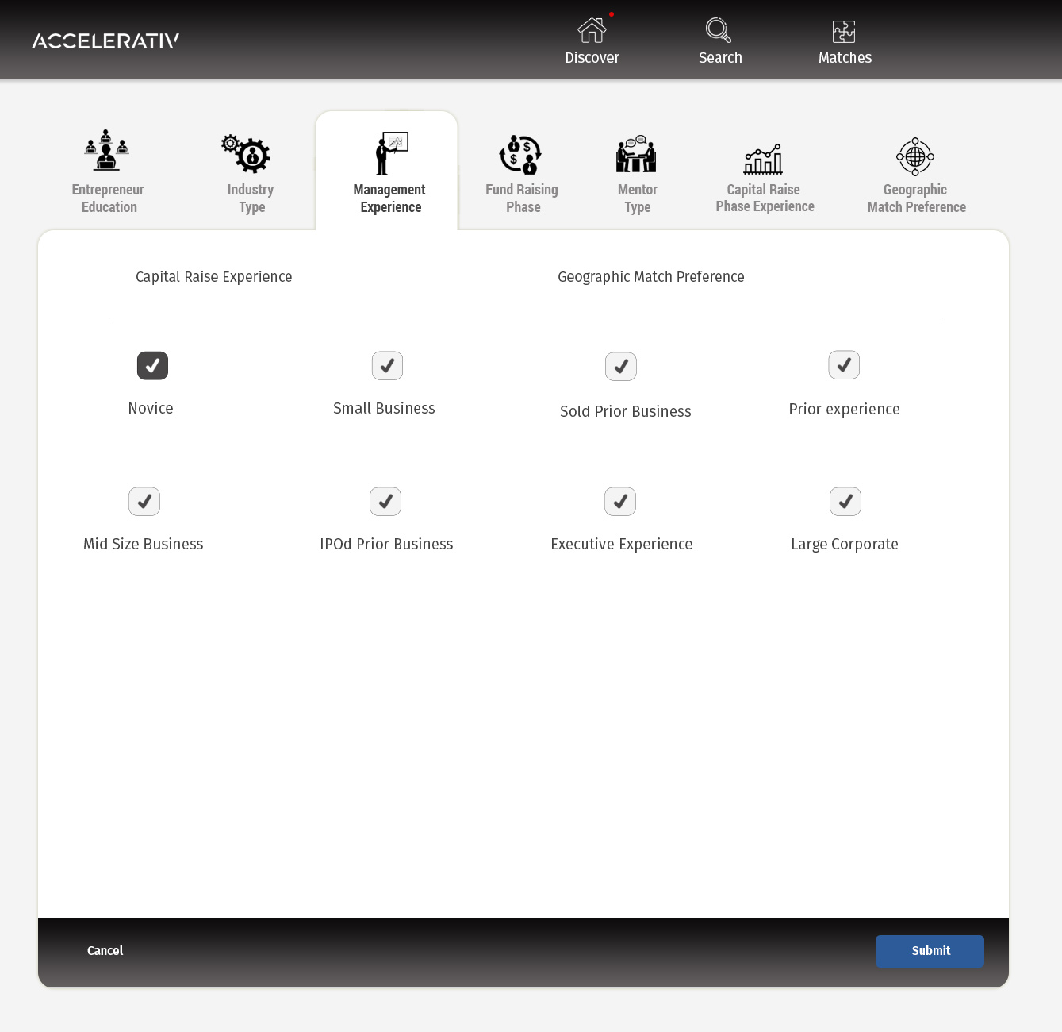1062x1032 pixels.
Task: Click the Industry Type gears icon
Action: (247, 153)
